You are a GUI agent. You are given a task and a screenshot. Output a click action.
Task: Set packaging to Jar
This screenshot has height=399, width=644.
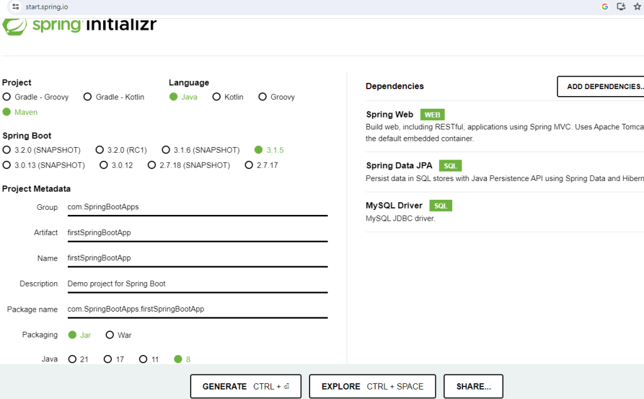click(x=79, y=335)
